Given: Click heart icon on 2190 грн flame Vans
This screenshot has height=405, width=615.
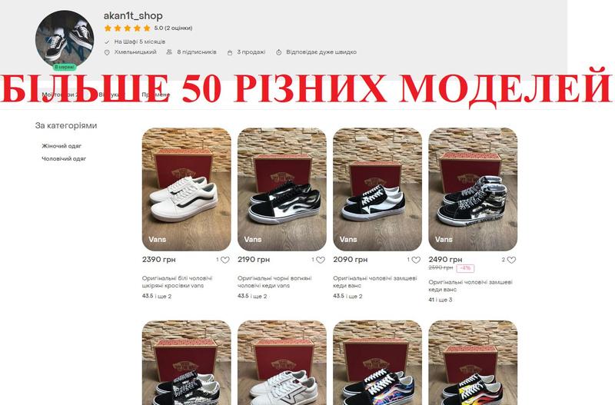Looking at the screenshot, I should [x=321, y=260].
